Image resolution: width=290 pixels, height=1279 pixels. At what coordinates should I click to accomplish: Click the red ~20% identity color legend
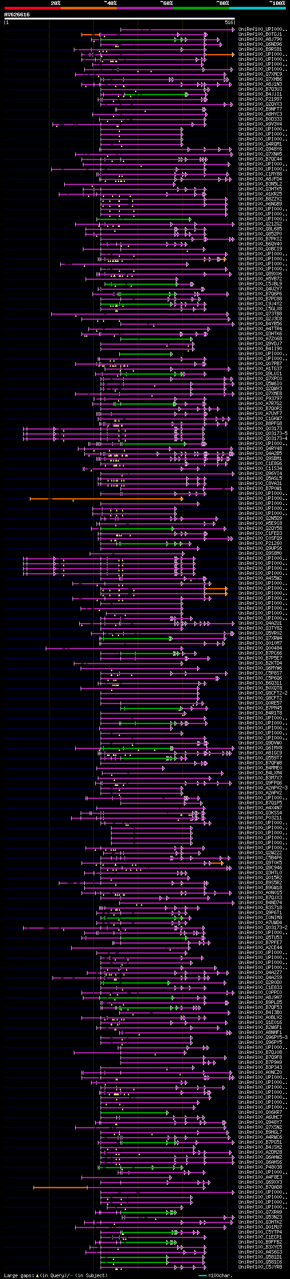pos(33,8)
